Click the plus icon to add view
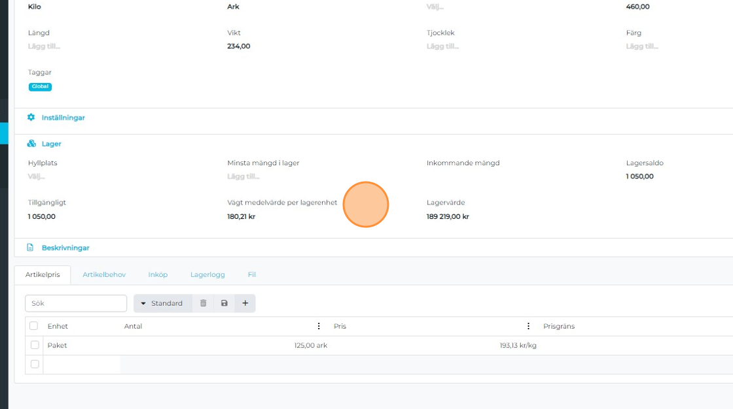This screenshot has height=409, width=733. 245,303
